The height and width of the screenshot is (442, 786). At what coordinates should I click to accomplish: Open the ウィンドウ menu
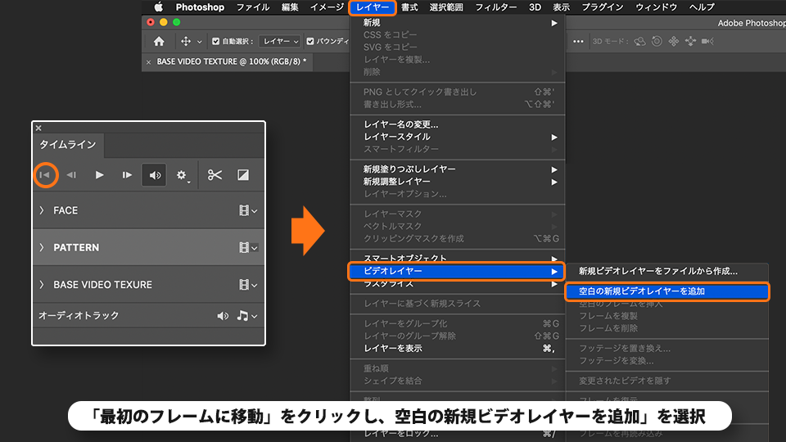pos(656,7)
